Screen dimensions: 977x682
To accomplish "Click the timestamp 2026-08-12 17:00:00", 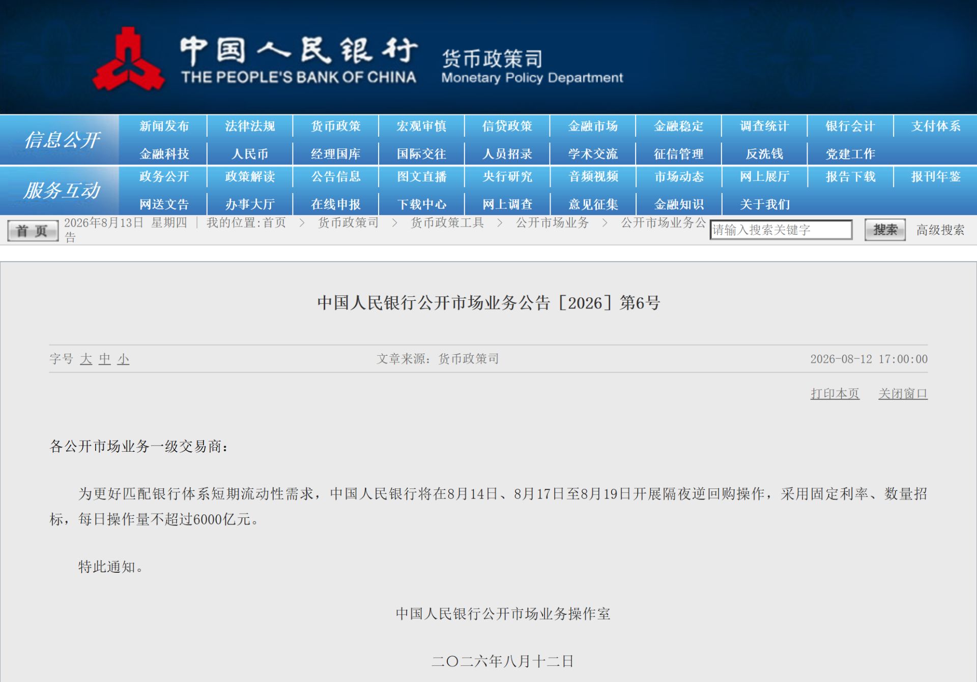I will (x=869, y=359).
